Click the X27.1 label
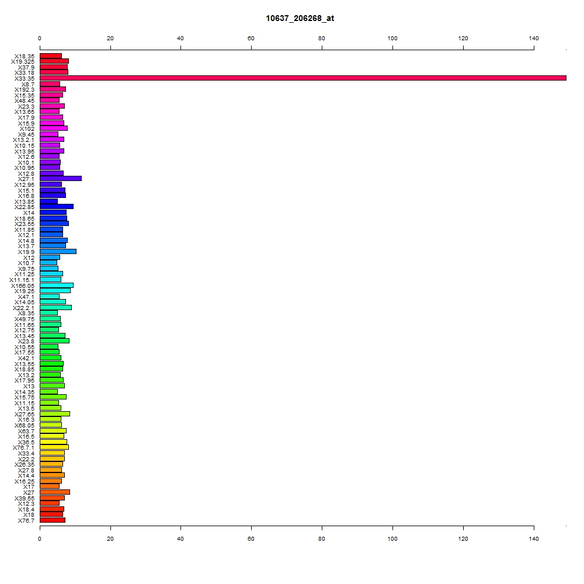 26,179
